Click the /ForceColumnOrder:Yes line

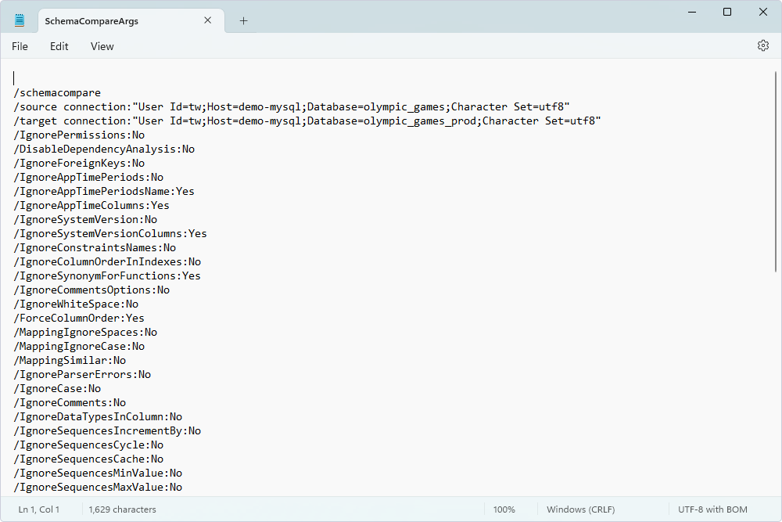click(x=79, y=319)
